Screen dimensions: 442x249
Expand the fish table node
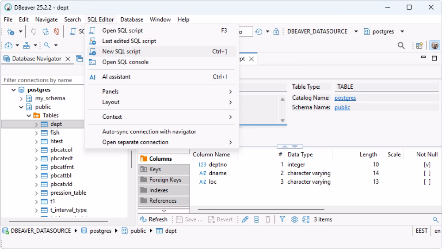(36, 133)
